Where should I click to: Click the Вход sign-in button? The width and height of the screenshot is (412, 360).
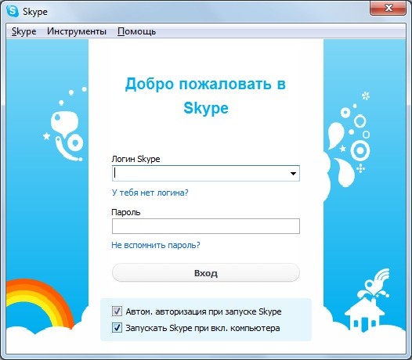tap(206, 273)
